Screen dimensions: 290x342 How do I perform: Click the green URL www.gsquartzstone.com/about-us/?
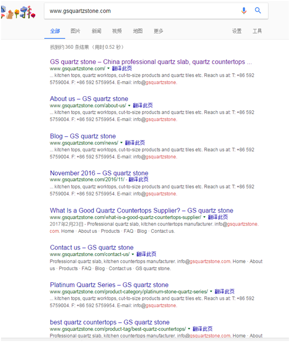point(88,106)
